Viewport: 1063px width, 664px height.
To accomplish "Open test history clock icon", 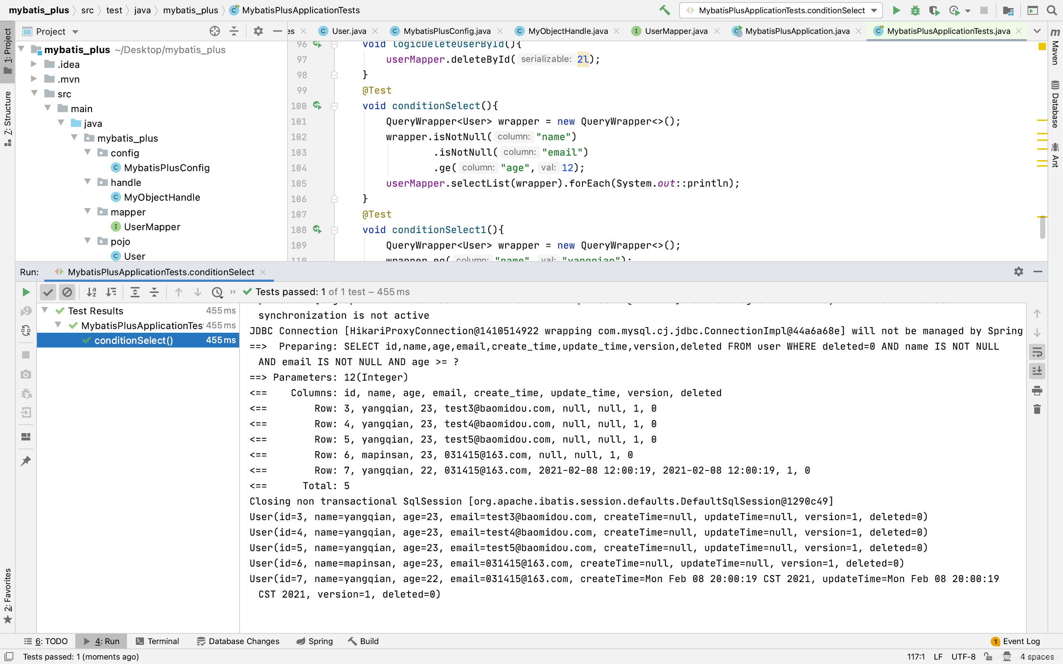I will [217, 292].
